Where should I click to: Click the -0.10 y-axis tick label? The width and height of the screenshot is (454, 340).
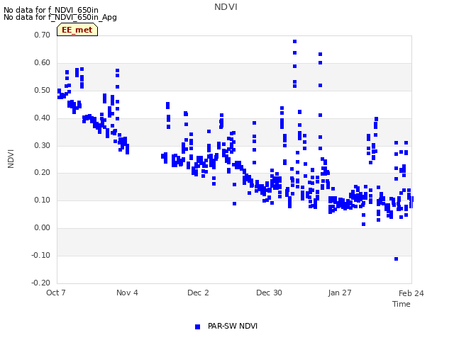(x=41, y=255)
